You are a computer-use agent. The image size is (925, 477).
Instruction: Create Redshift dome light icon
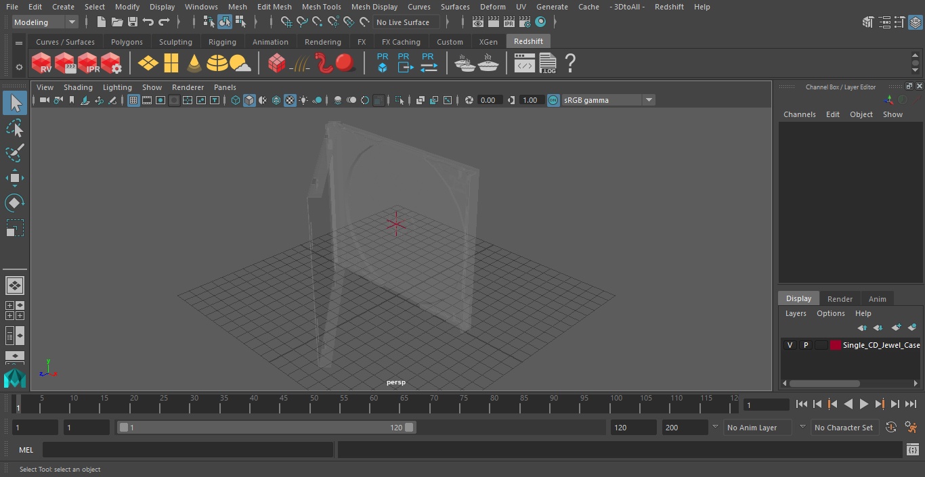point(217,64)
